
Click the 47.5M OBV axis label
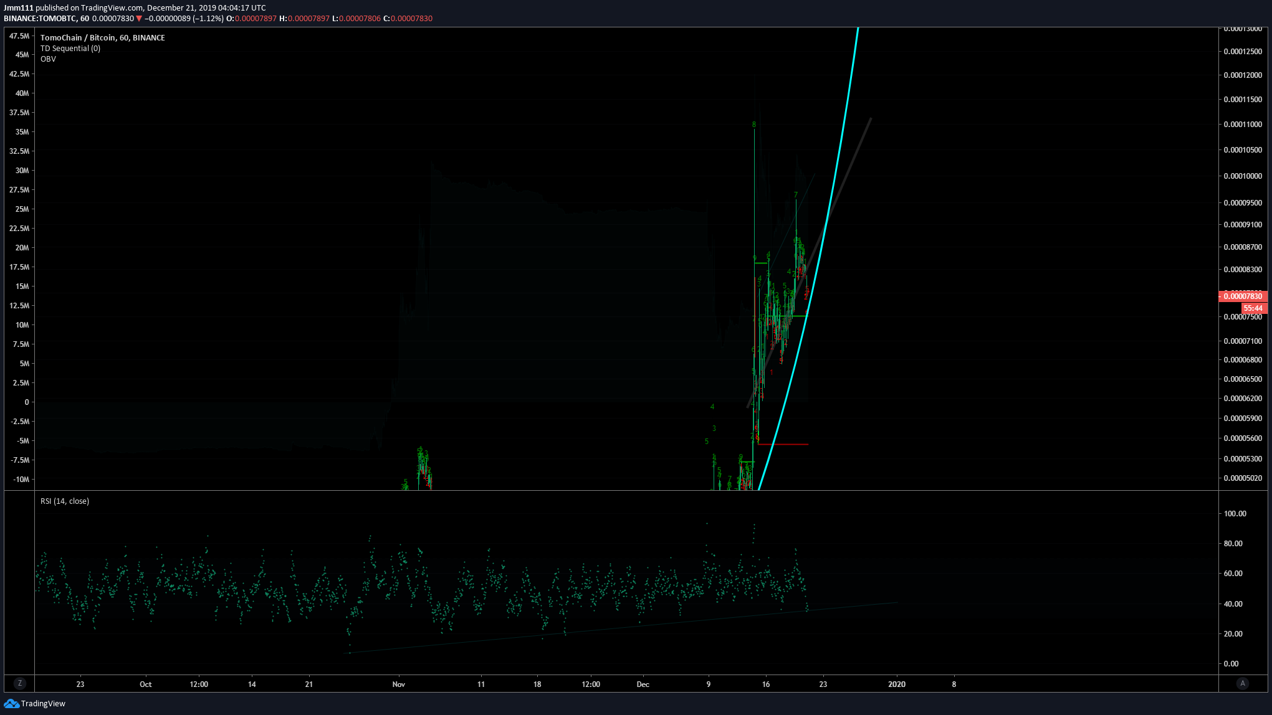(x=19, y=36)
